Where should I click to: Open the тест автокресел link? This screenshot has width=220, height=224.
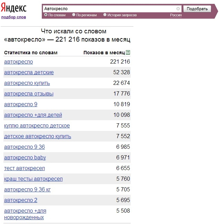click(x=24, y=168)
